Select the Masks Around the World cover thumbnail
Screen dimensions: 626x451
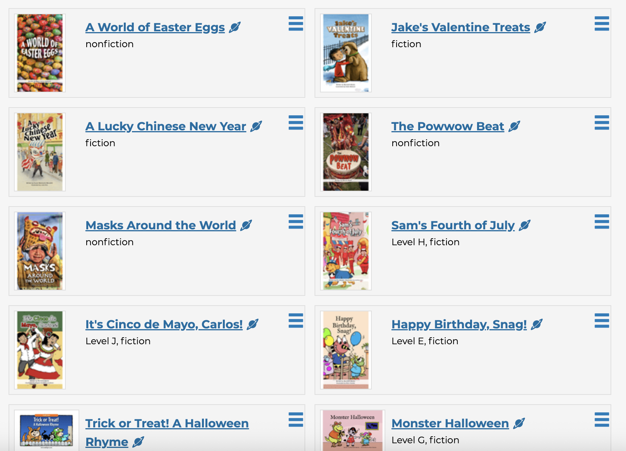coord(40,251)
